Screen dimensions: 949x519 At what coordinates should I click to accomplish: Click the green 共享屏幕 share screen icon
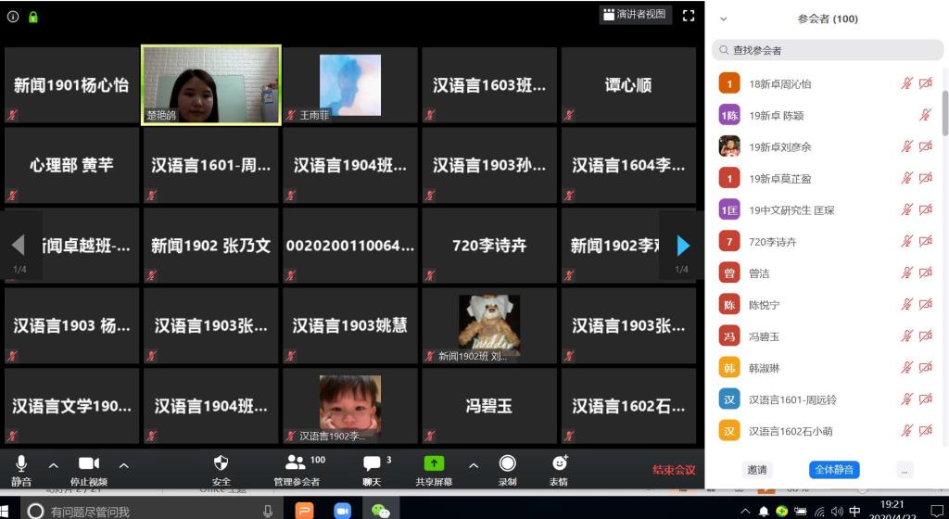434,463
